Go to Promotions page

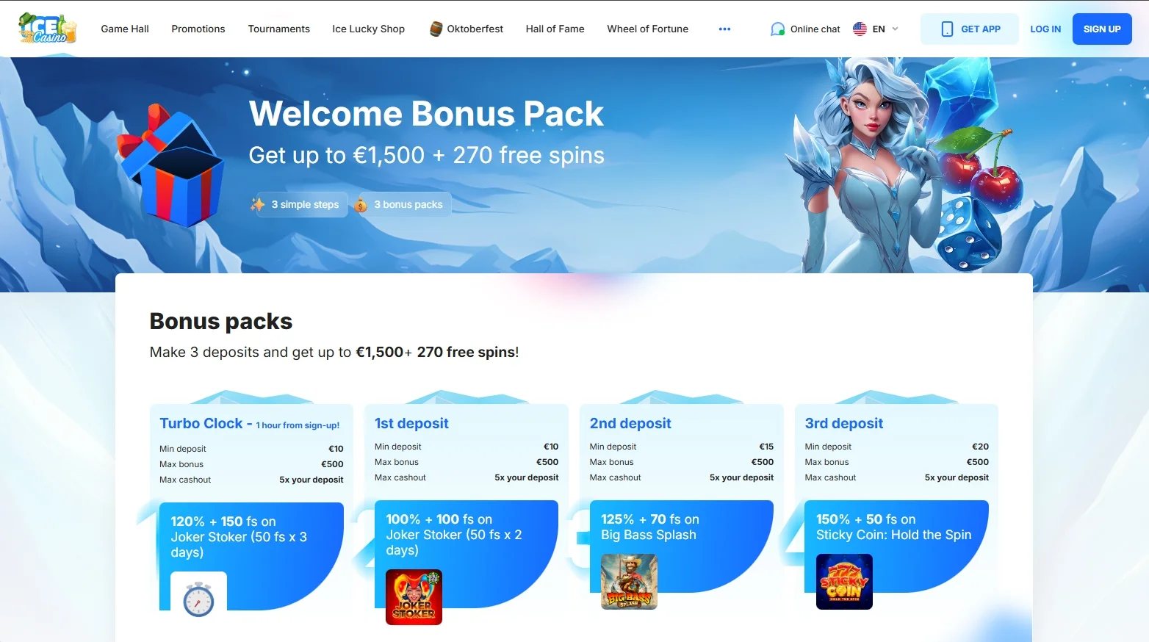[x=198, y=29]
